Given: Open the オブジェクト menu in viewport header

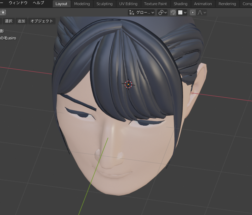Looking at the screenshot, I should tap(42, 21).
